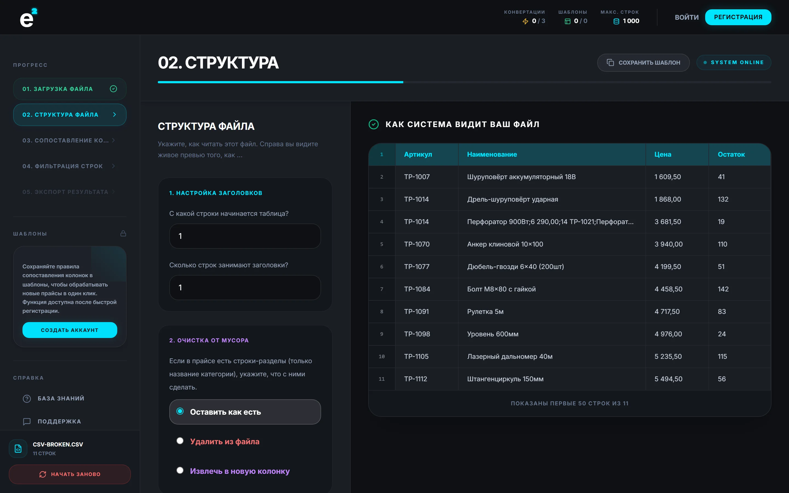This screenshot has width=789, height=493.
Task: Click the checkmark icon on step 01
Action: 113,89
